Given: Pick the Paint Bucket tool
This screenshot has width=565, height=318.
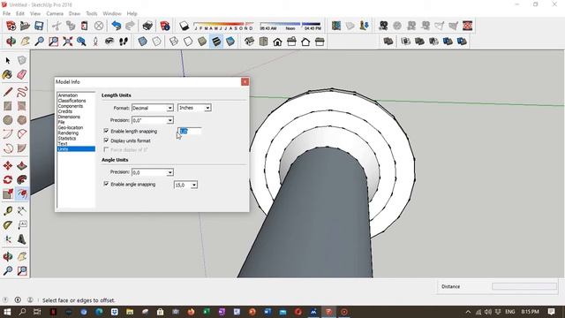Looking at the screenshot, I should click(8, 74).
